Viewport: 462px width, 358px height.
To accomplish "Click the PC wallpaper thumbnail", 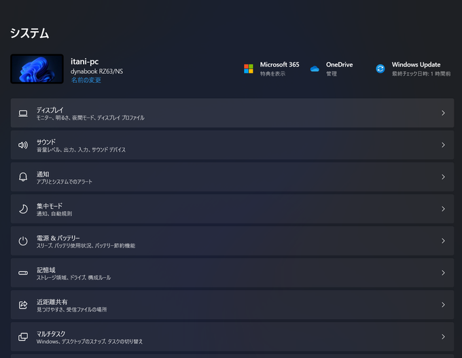I will coord(37,69).
